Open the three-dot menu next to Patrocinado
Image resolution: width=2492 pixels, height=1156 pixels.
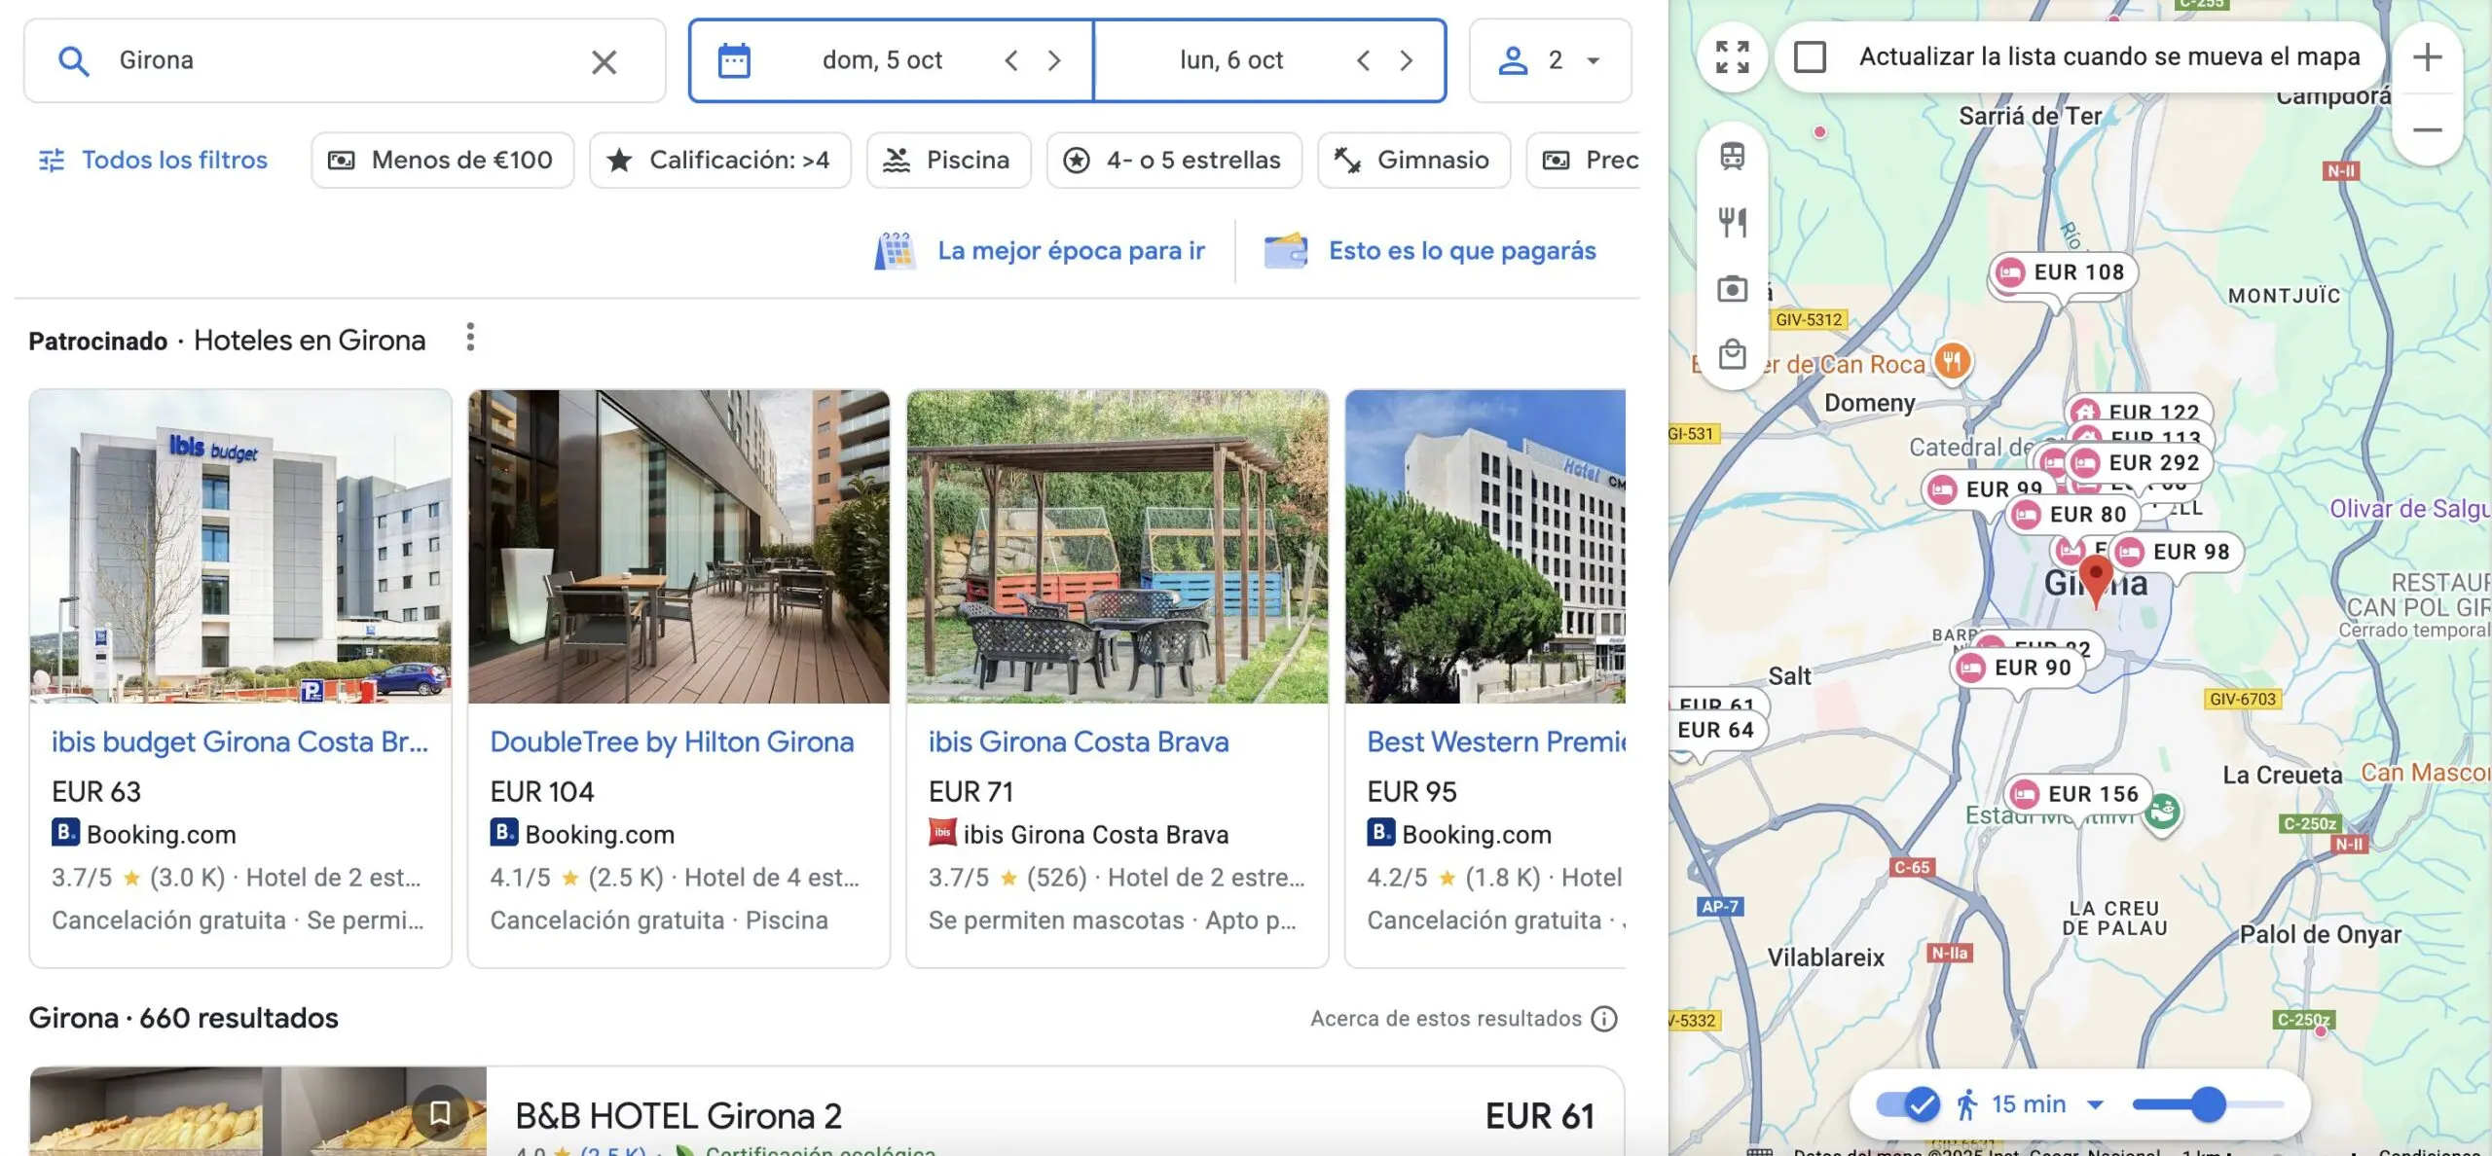pyautogui.click(x=470, y=338)
